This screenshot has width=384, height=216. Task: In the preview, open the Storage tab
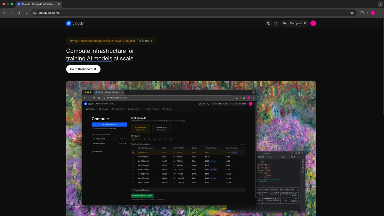[x=104, y=109]
